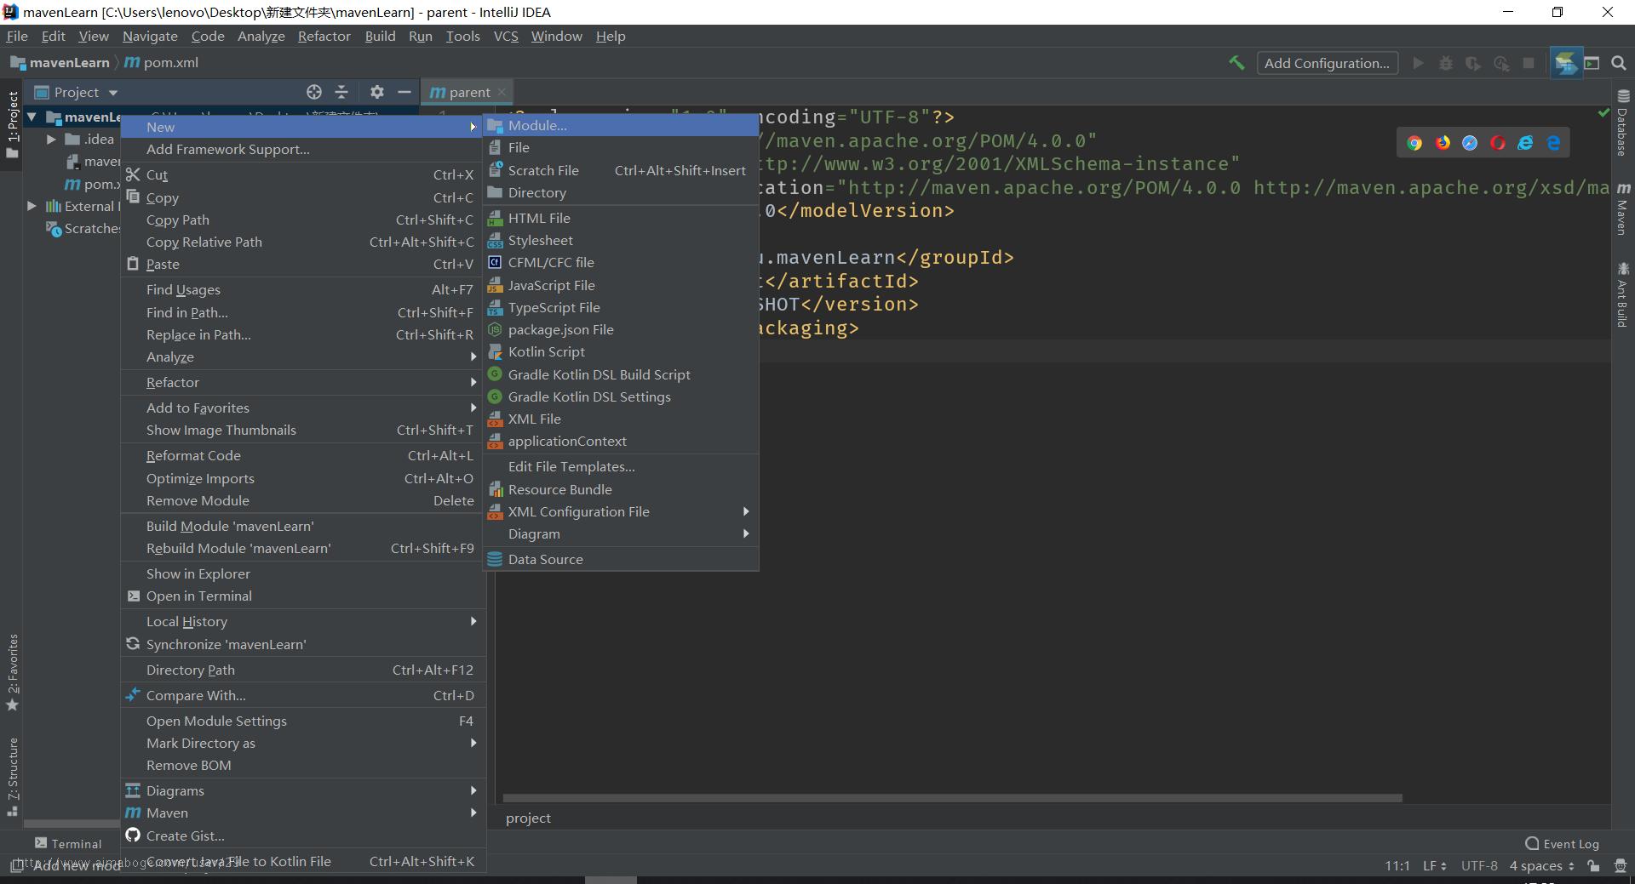This screenshot has height=884, width=1635.
Task: Click the Debug bug icon in toolbar
Action: 1446,63
